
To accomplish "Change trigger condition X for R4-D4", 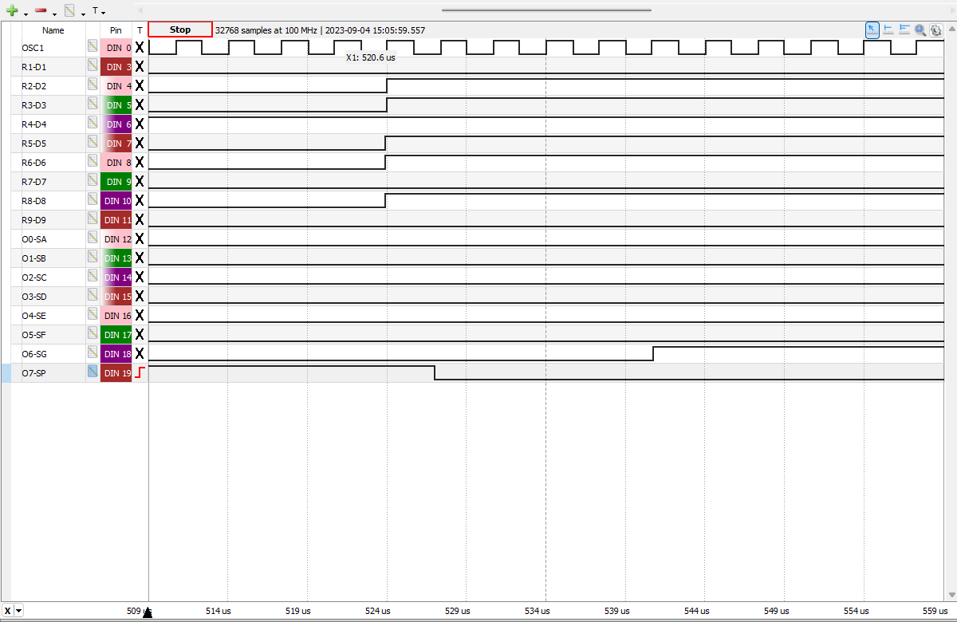I will (140, 124).
